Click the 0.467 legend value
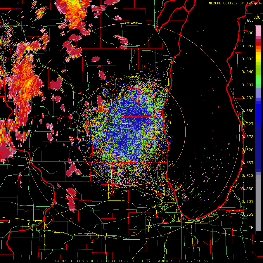263x263 pixels. 248,163
